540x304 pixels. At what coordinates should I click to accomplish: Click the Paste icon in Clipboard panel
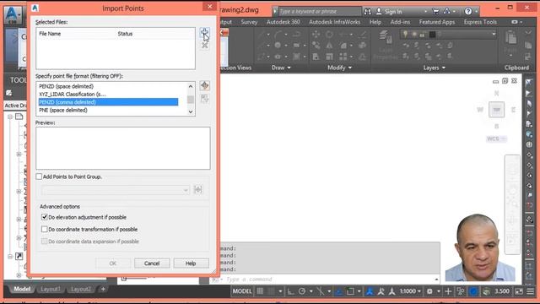point(510,37)
